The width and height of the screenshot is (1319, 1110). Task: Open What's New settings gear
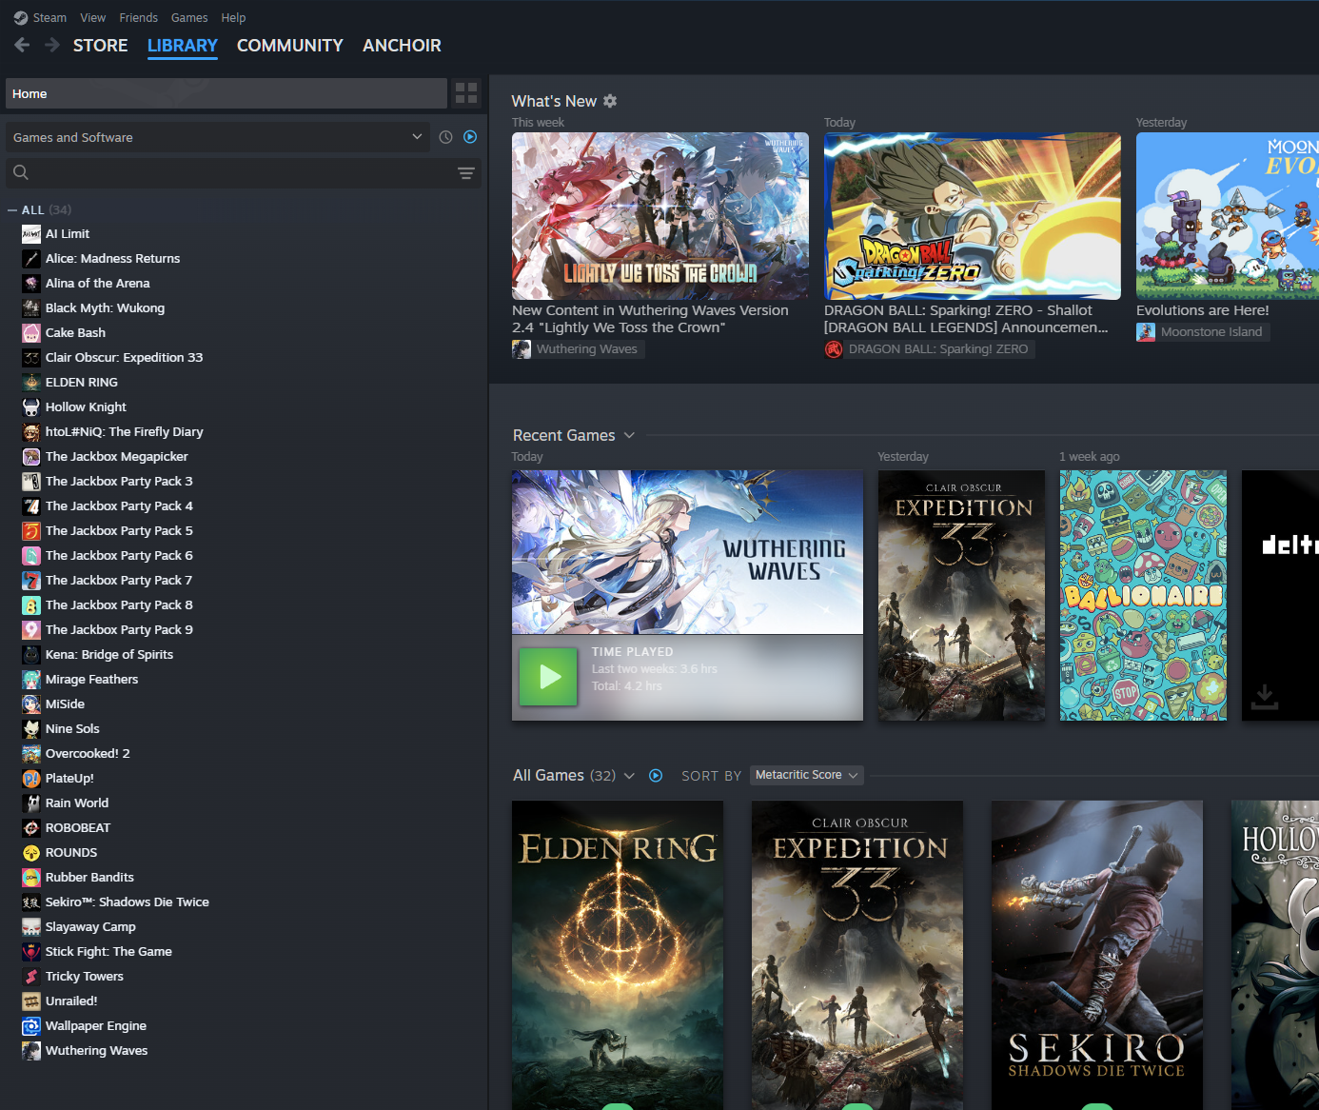point(610,101)
